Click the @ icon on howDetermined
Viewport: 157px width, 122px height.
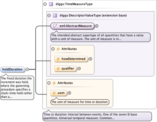(x=58, y=59)
